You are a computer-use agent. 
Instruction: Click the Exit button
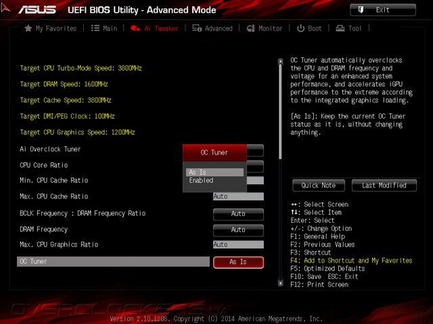(x=383, y=10)
